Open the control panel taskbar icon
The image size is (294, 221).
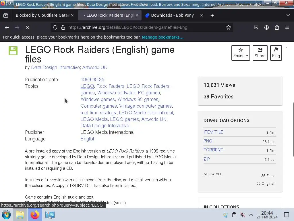[x=50, y=215]
